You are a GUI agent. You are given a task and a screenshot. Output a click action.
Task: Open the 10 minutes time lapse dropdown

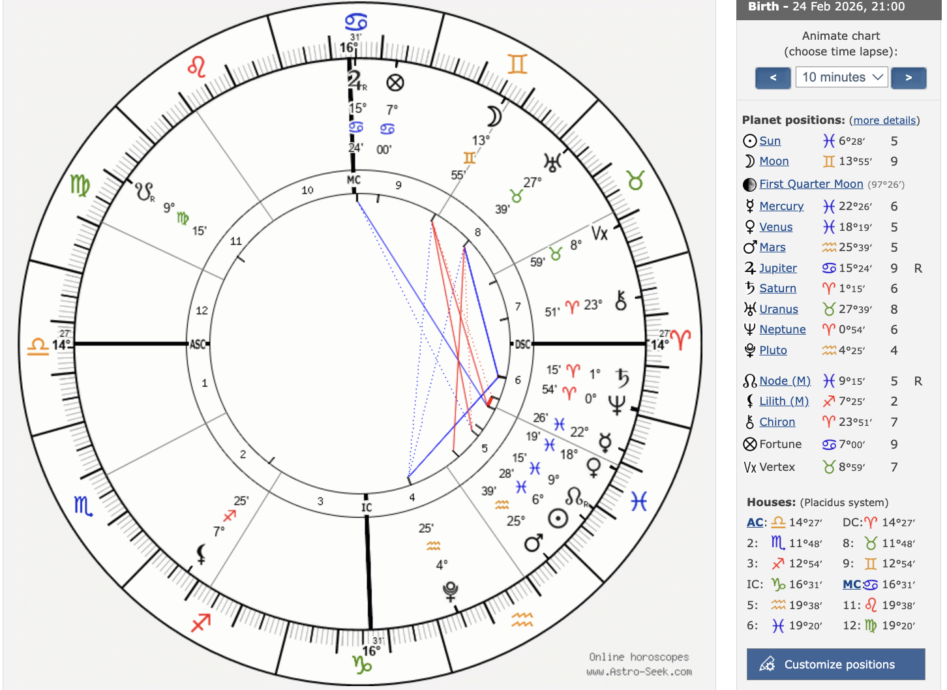[841, 77]
